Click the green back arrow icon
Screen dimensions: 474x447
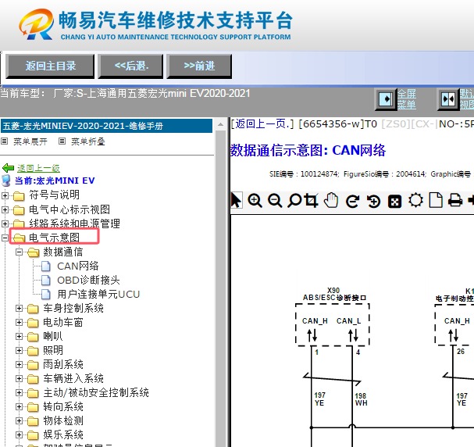pos(8,168)
